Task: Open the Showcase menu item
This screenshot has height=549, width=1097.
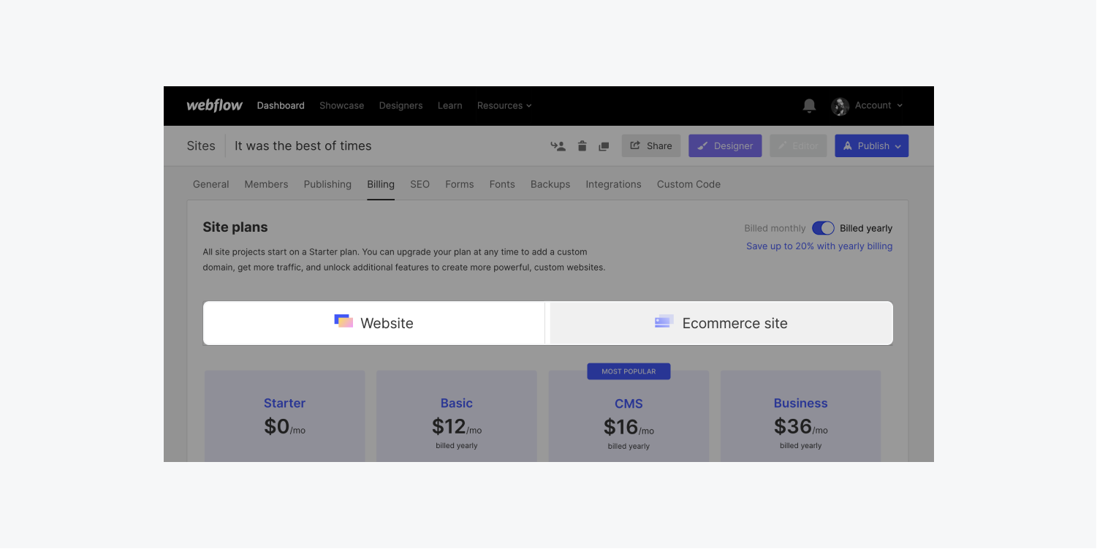Action: 341,105
